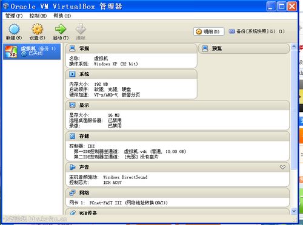Open the 存储 section header link
This screenshot has width=303, height=225.
click(84, 136)
